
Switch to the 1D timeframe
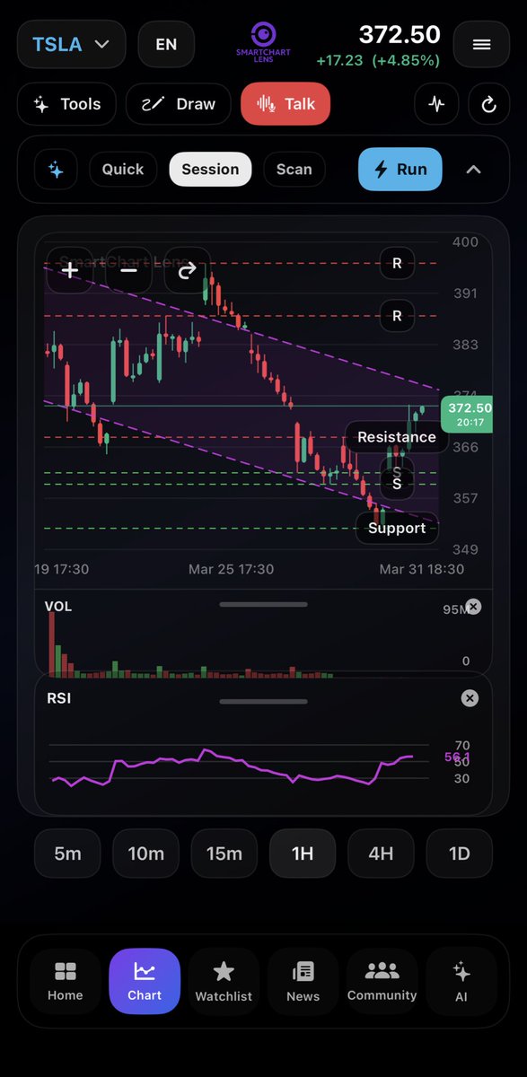(x=460, y=853)
